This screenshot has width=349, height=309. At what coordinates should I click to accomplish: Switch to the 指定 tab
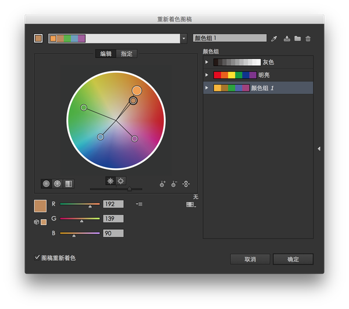click(x=126, y=54)
